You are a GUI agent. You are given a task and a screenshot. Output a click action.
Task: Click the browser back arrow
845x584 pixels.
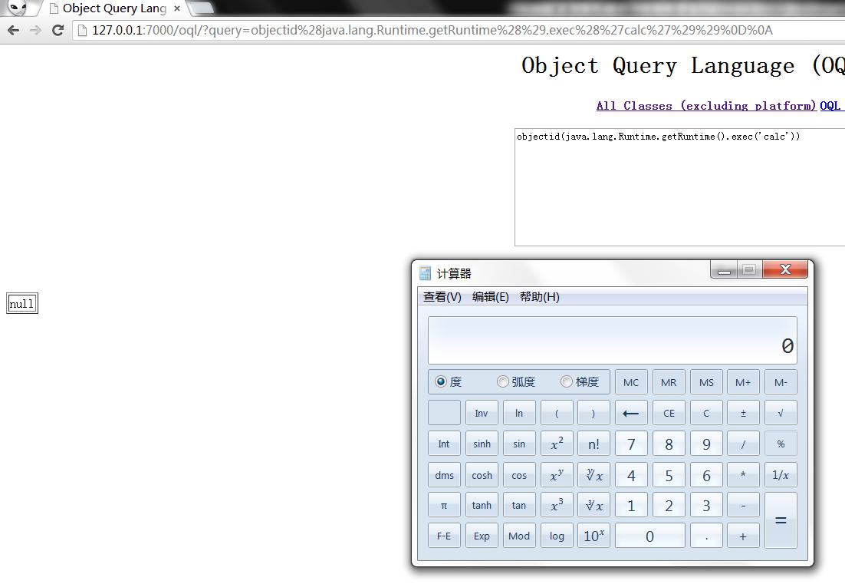14,30
